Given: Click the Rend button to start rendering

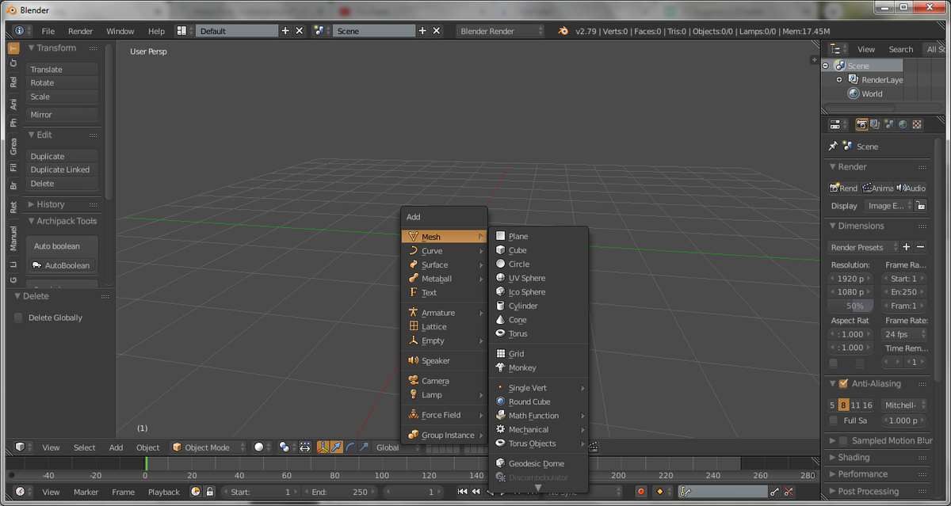Looking at the screenshot, I should coord(842,188).
